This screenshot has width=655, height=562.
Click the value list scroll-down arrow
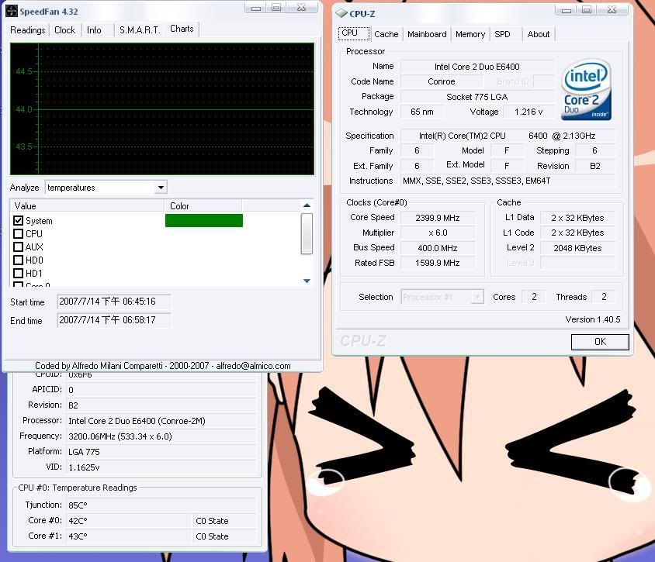coord(307,281)
